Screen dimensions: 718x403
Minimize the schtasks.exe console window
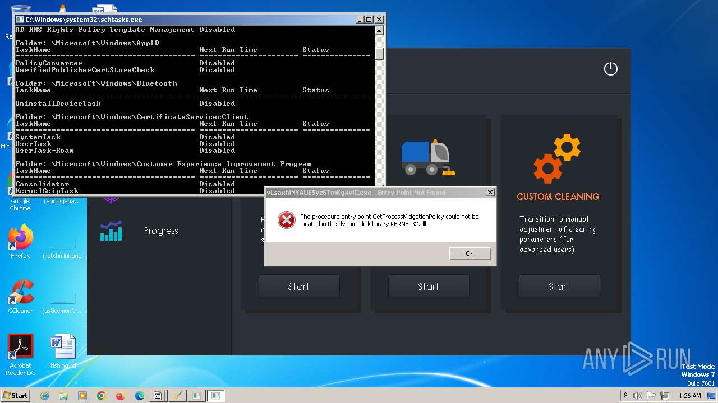click(x=360, y=19)
